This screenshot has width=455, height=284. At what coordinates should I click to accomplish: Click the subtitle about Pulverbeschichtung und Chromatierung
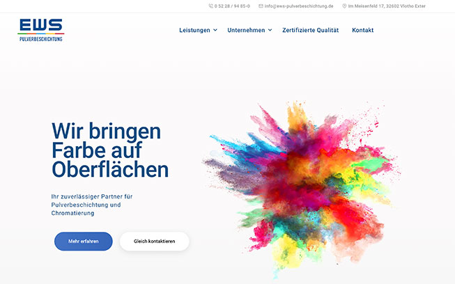click(92, 205)
